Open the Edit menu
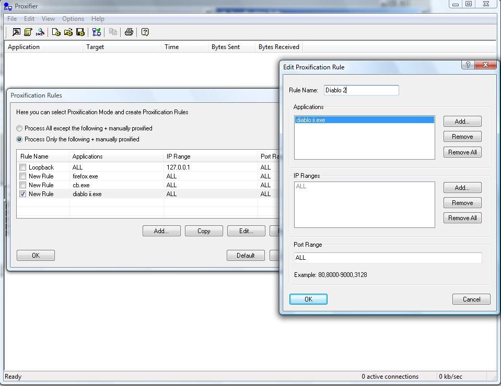This screenshot has height=386, width=501. pyautogui.click(x=29, y=18)
